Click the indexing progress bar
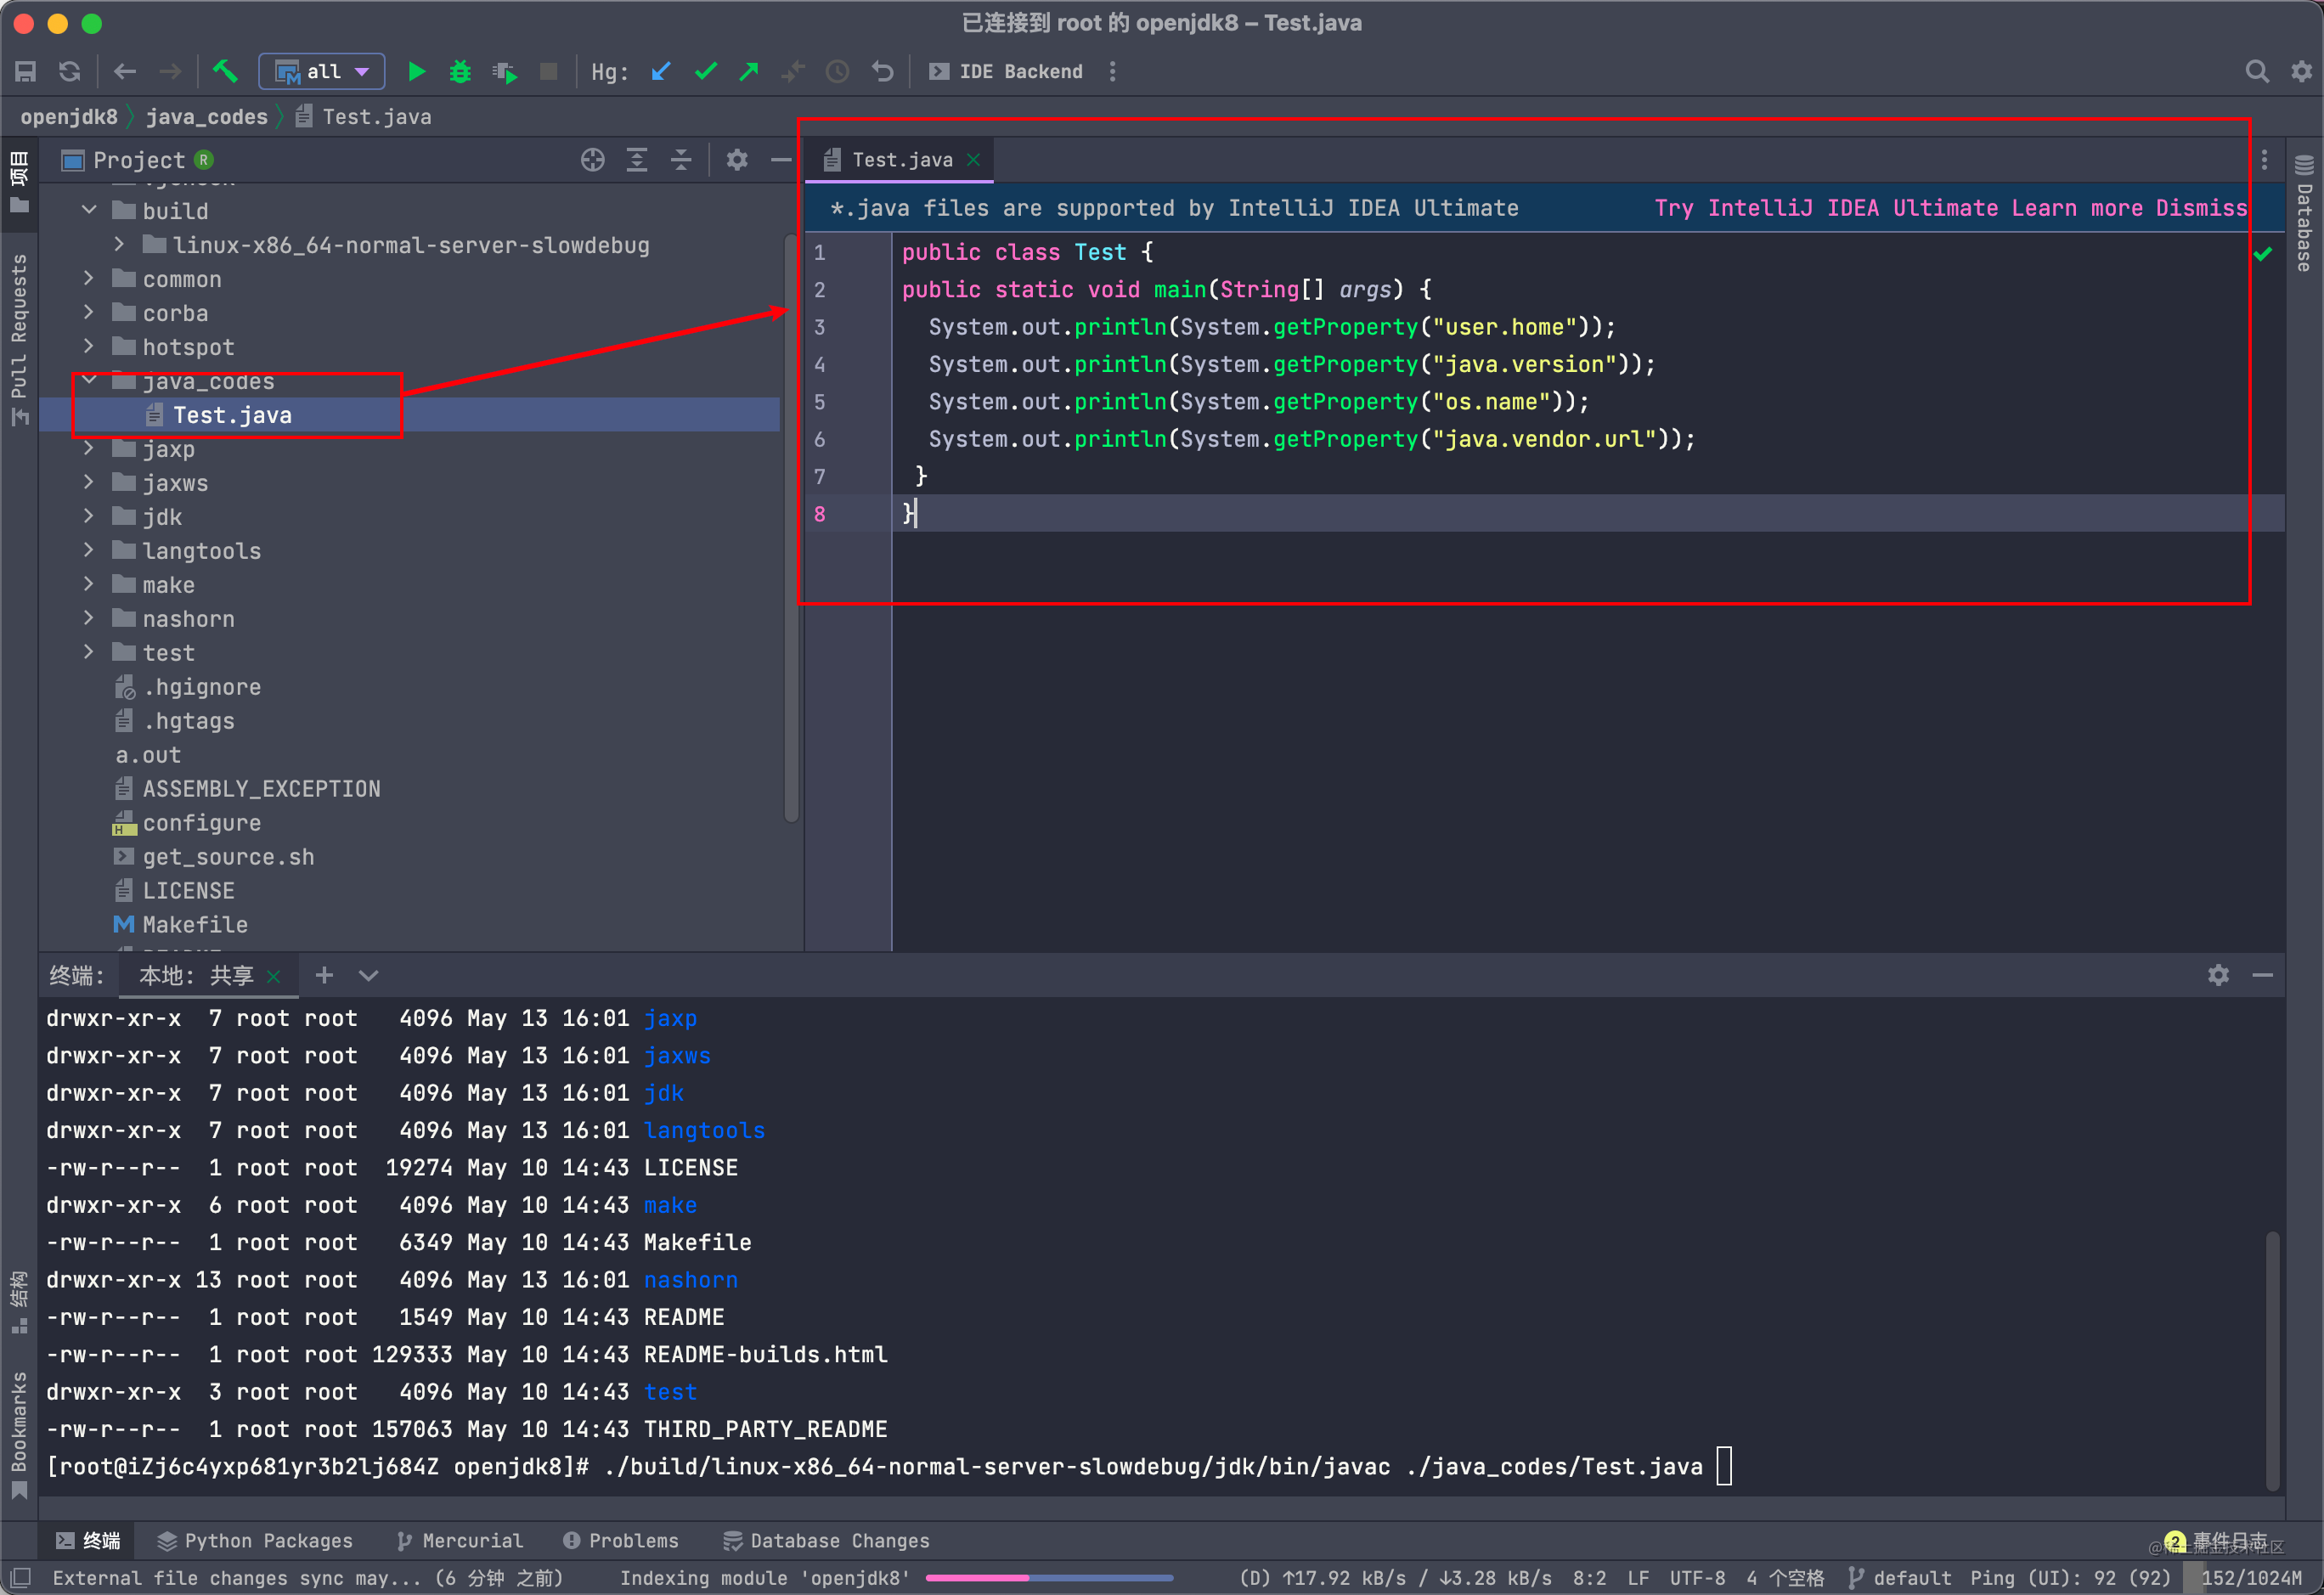Viewport: 2324px width, 1595px height. point(1048,1577)
